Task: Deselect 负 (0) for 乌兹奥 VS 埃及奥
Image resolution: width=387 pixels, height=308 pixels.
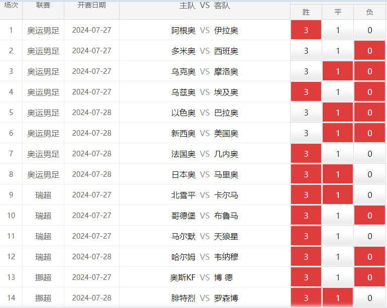Action: coord(369,92)
